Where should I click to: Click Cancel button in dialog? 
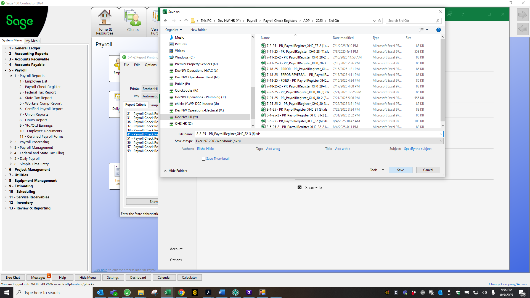[x=428, y=170]
